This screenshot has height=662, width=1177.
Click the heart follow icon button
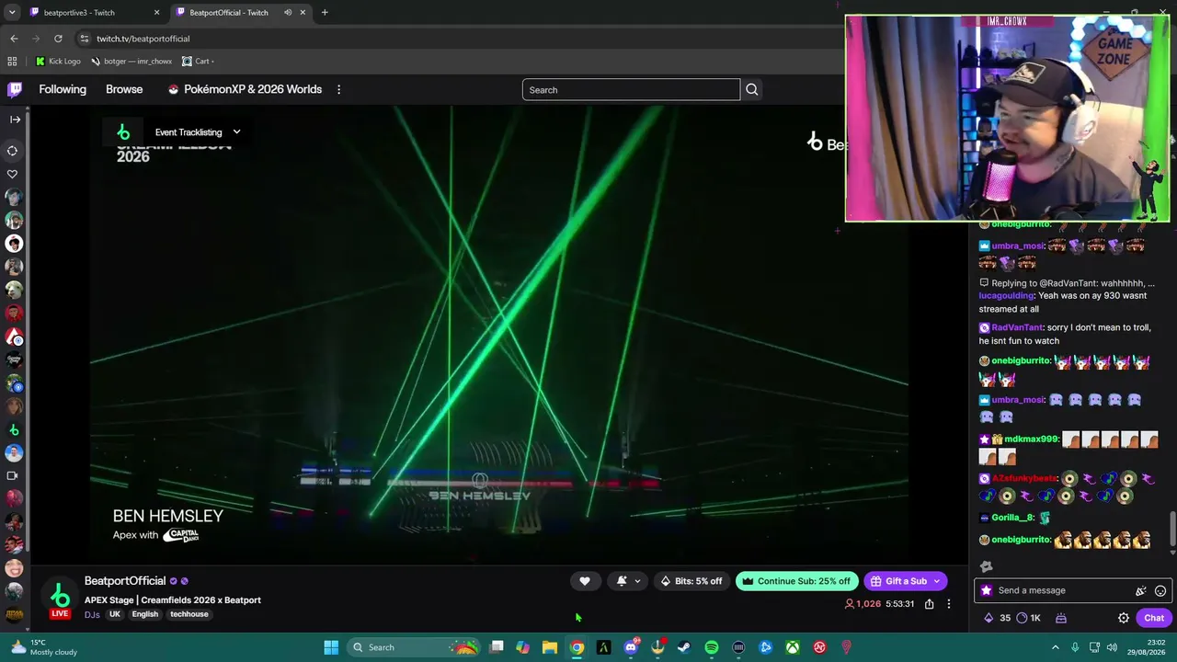(585, 581)
